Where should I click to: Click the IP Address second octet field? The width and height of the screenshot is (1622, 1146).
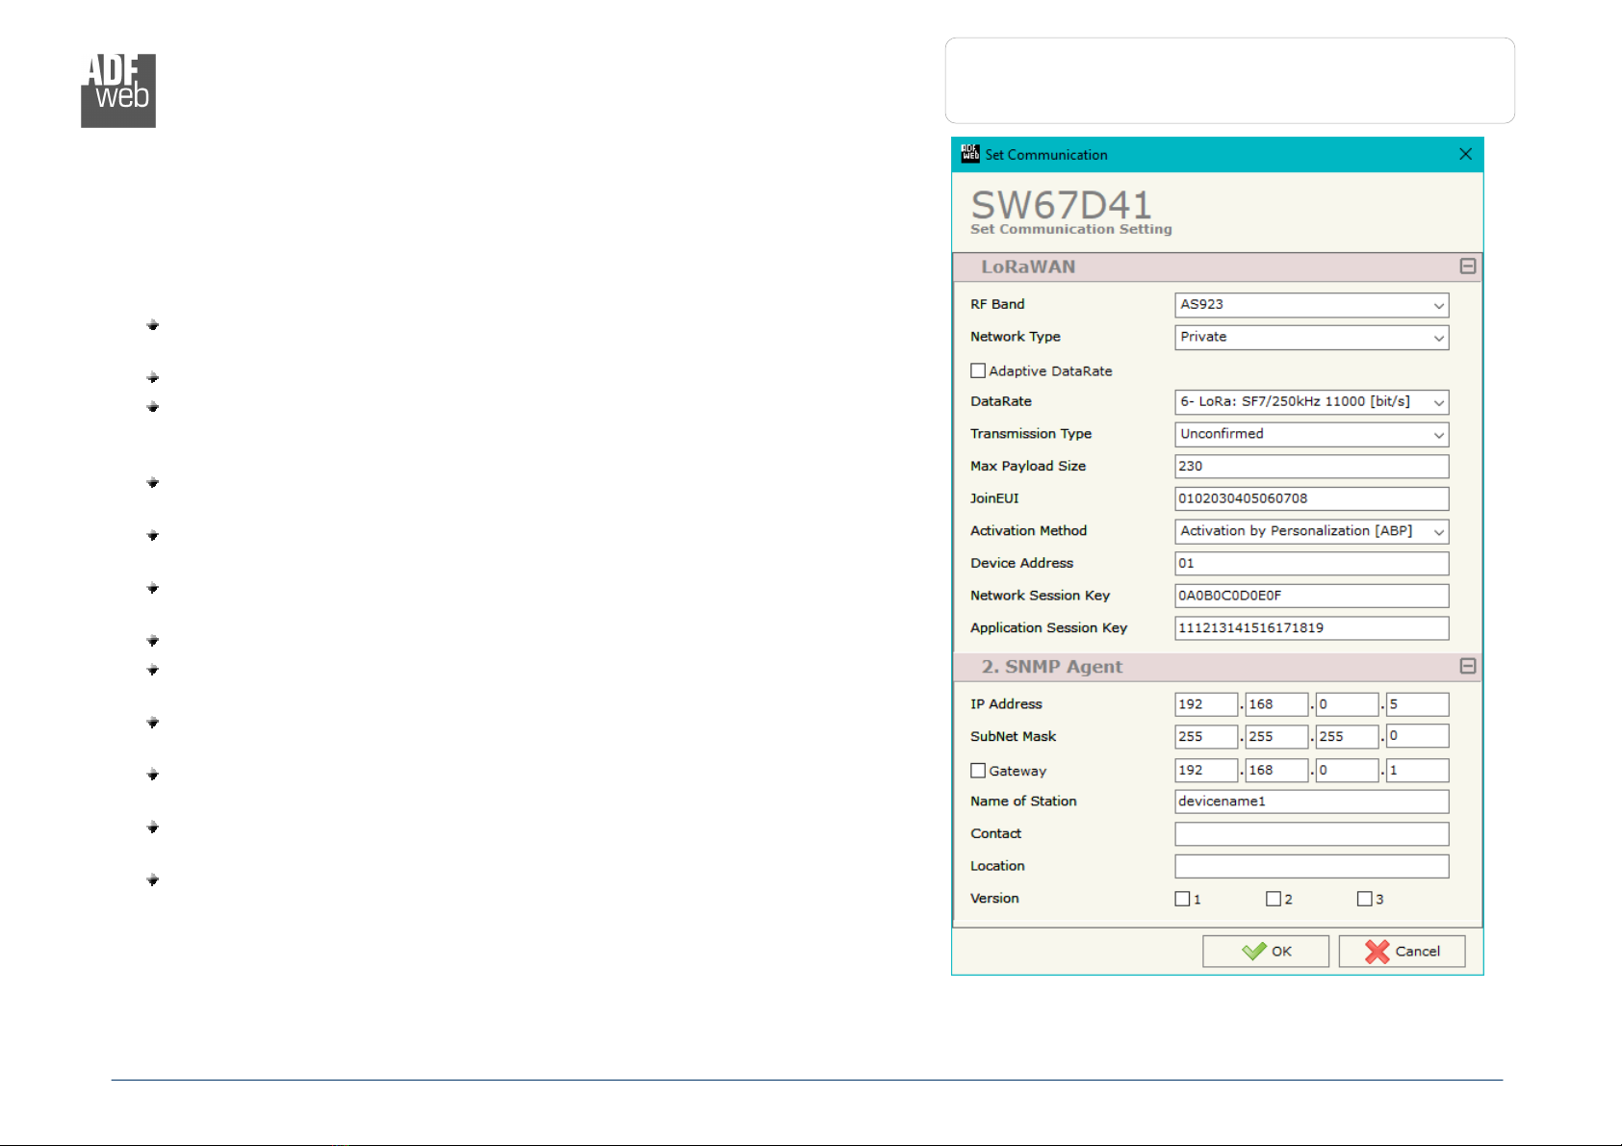(x=1277, y=704)
